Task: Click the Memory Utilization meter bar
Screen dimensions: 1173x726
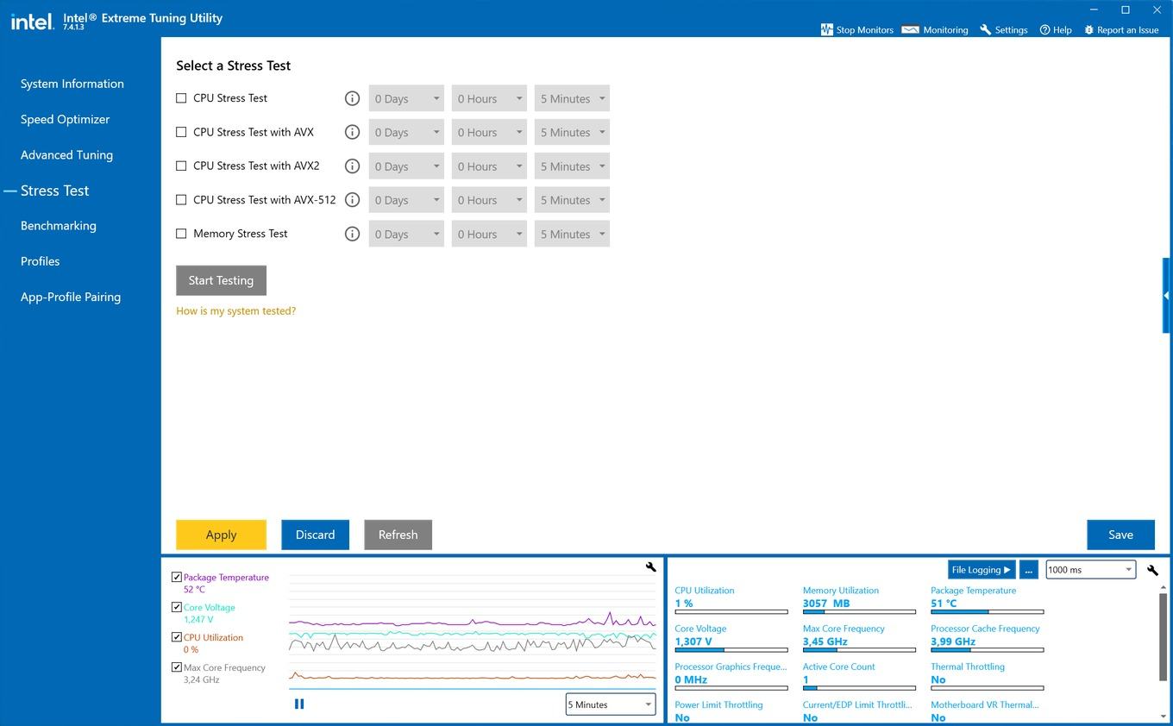Action: click(x=859, y=612)
